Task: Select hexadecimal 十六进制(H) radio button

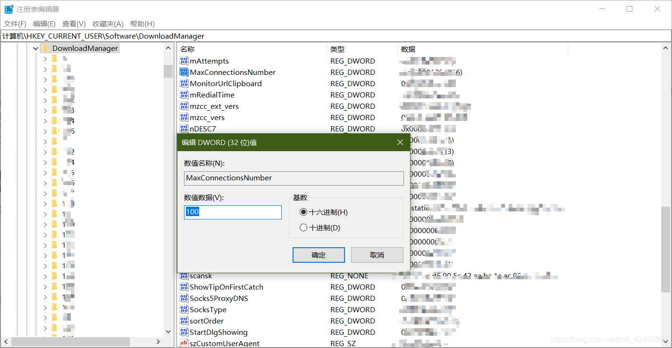Action: 303,212
